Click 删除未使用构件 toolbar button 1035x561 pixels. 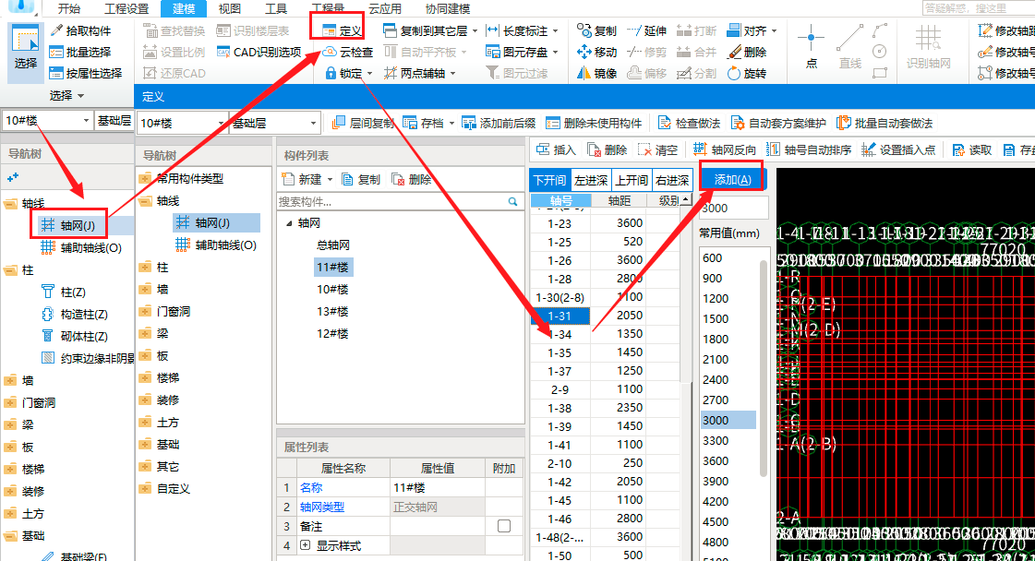tap(594, 123)
